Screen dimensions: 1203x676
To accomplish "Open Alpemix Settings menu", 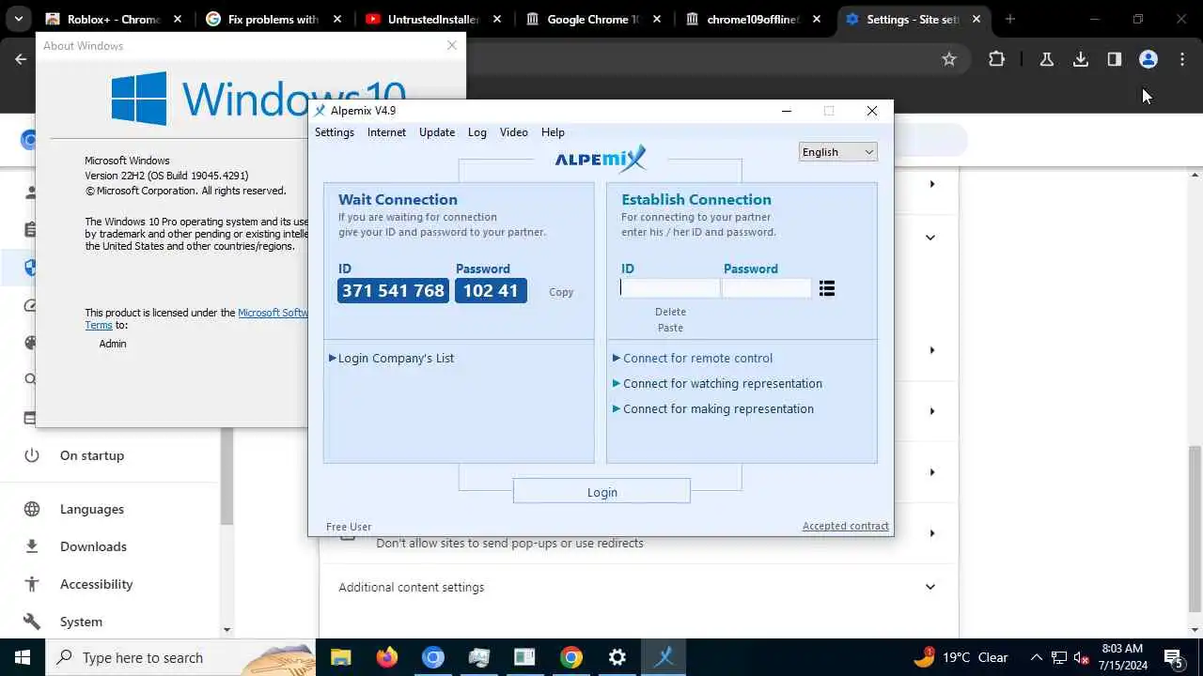I will (335, 132).
